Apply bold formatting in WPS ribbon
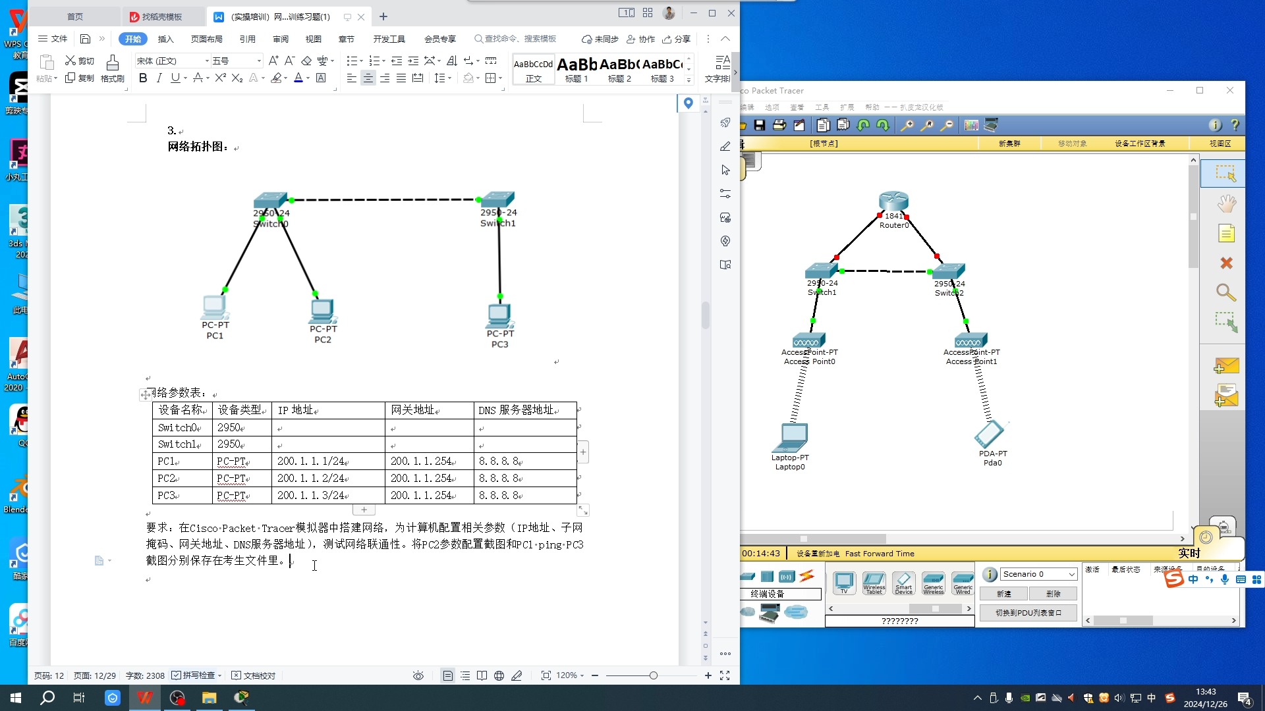The width and height of the screenshot is (1265, 711). click(x=143, y=78)
